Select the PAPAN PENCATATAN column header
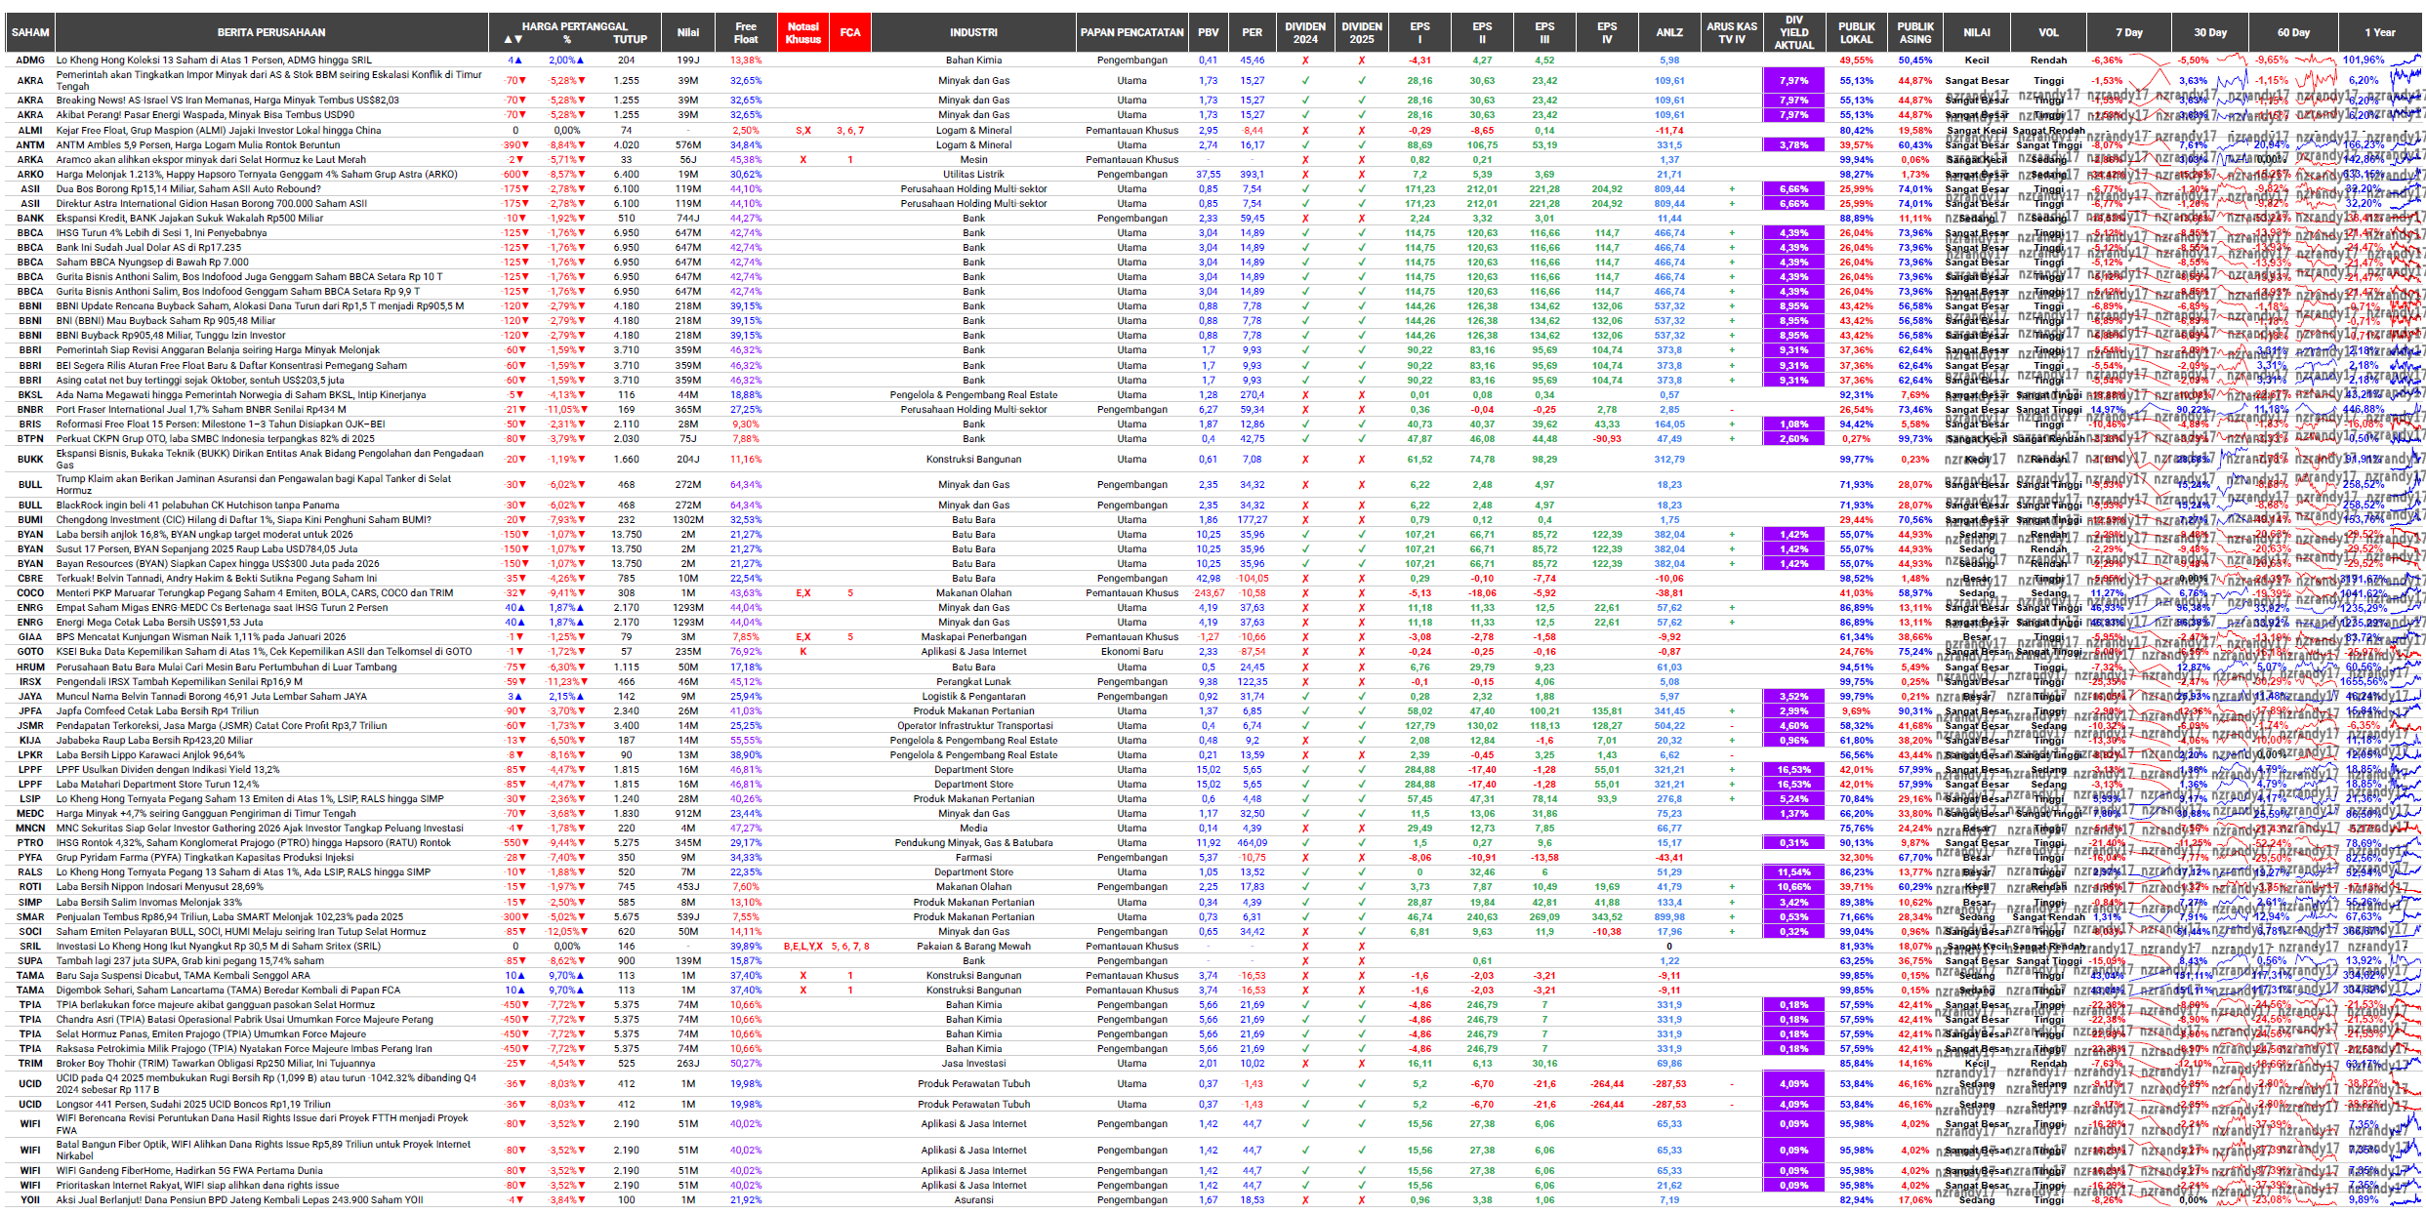The image size is (2426, 1214). click(1131, 32)
